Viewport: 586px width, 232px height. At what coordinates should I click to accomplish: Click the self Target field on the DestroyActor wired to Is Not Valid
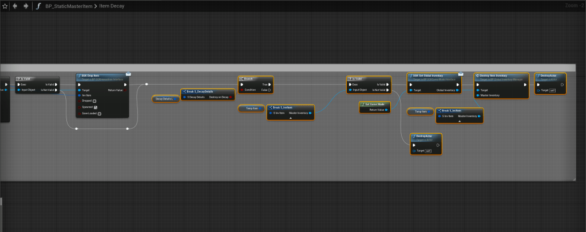pos(428,151)
